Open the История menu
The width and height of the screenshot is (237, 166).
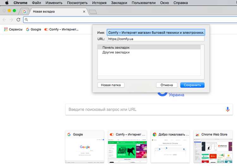99,3
